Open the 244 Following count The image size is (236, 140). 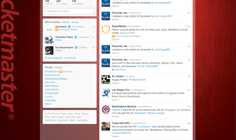click(62, 2)
